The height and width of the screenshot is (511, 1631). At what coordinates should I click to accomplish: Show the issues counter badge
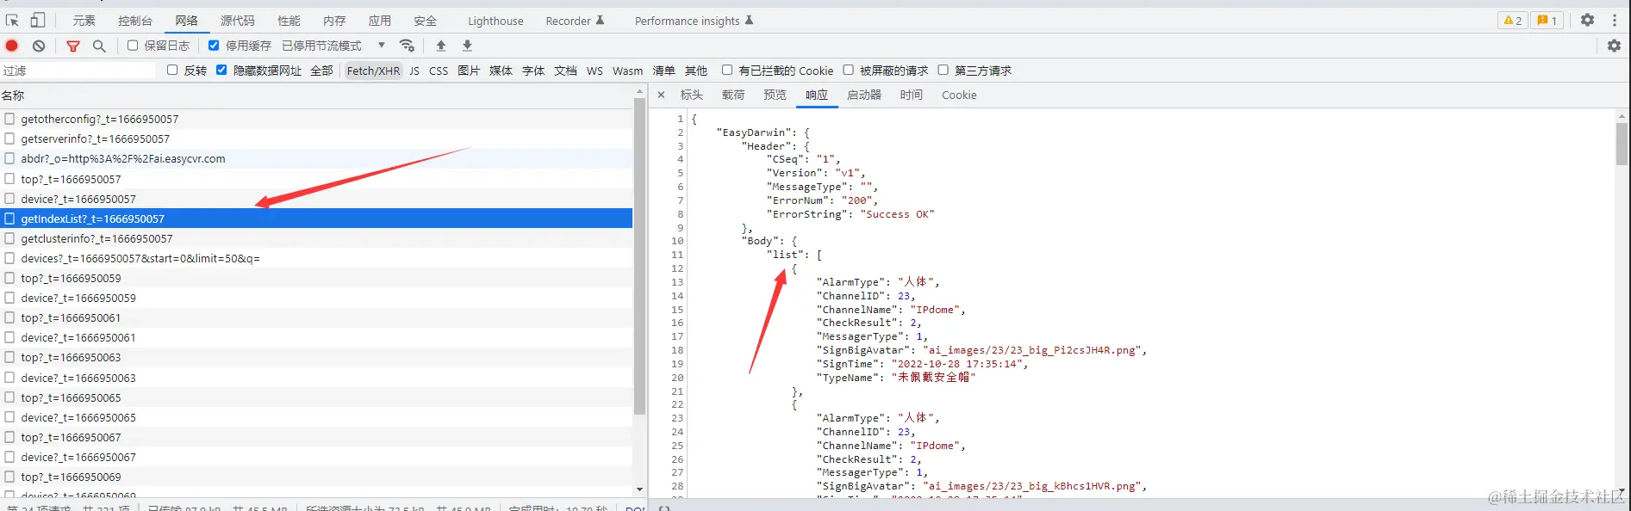point(1547,21)
